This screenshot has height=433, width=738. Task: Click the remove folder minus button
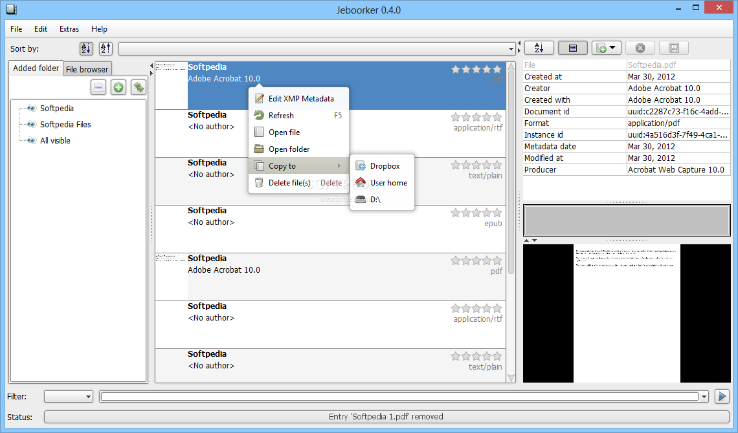98,87
